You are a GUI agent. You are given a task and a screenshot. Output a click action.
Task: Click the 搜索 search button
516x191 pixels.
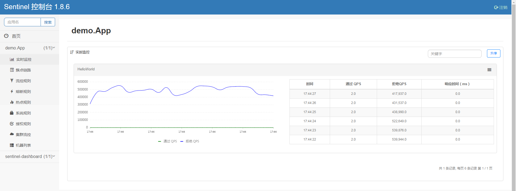tap(48, 22)
